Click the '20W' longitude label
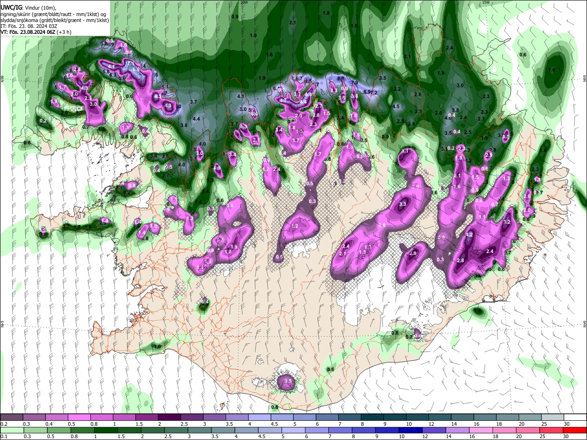The height and width of the screenshot is (440, 587). (244, 2)
